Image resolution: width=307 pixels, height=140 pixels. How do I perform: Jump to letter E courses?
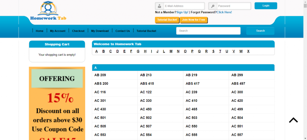pyautogui.click(x=124, y=51)
